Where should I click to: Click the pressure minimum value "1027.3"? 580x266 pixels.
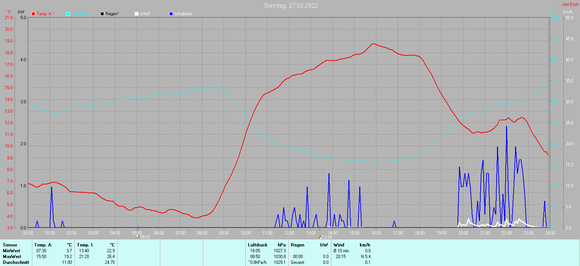coord(280,251)
